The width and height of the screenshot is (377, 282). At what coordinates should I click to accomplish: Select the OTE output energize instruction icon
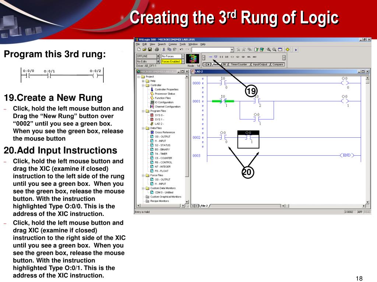232,57
